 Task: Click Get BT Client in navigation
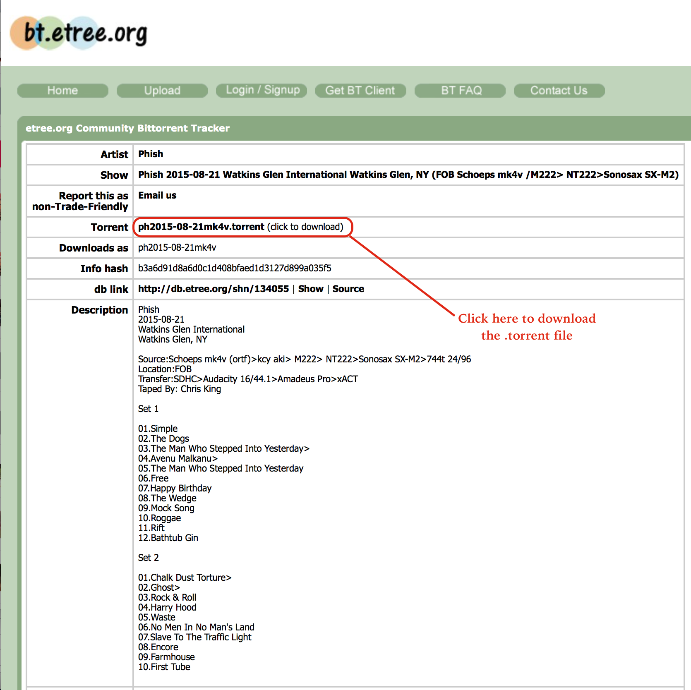[x=360, y=91]
